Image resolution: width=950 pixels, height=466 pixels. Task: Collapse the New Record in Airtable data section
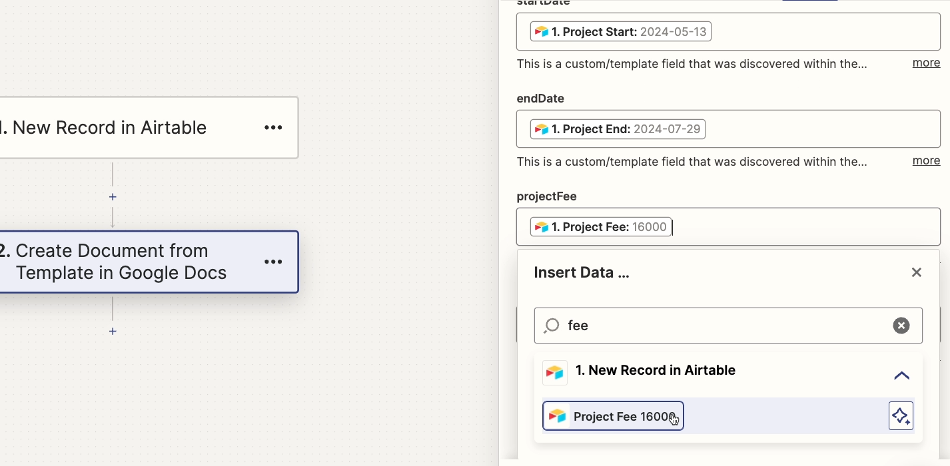[x=901, y=375]
